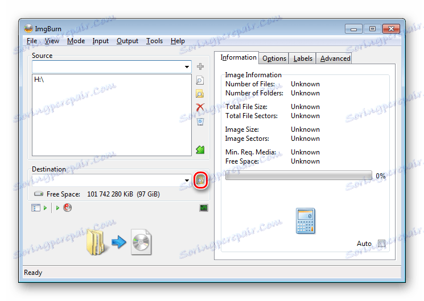This screenshot has width=424, height=301.
Task: Open the Mode menu
Action: 76,41
